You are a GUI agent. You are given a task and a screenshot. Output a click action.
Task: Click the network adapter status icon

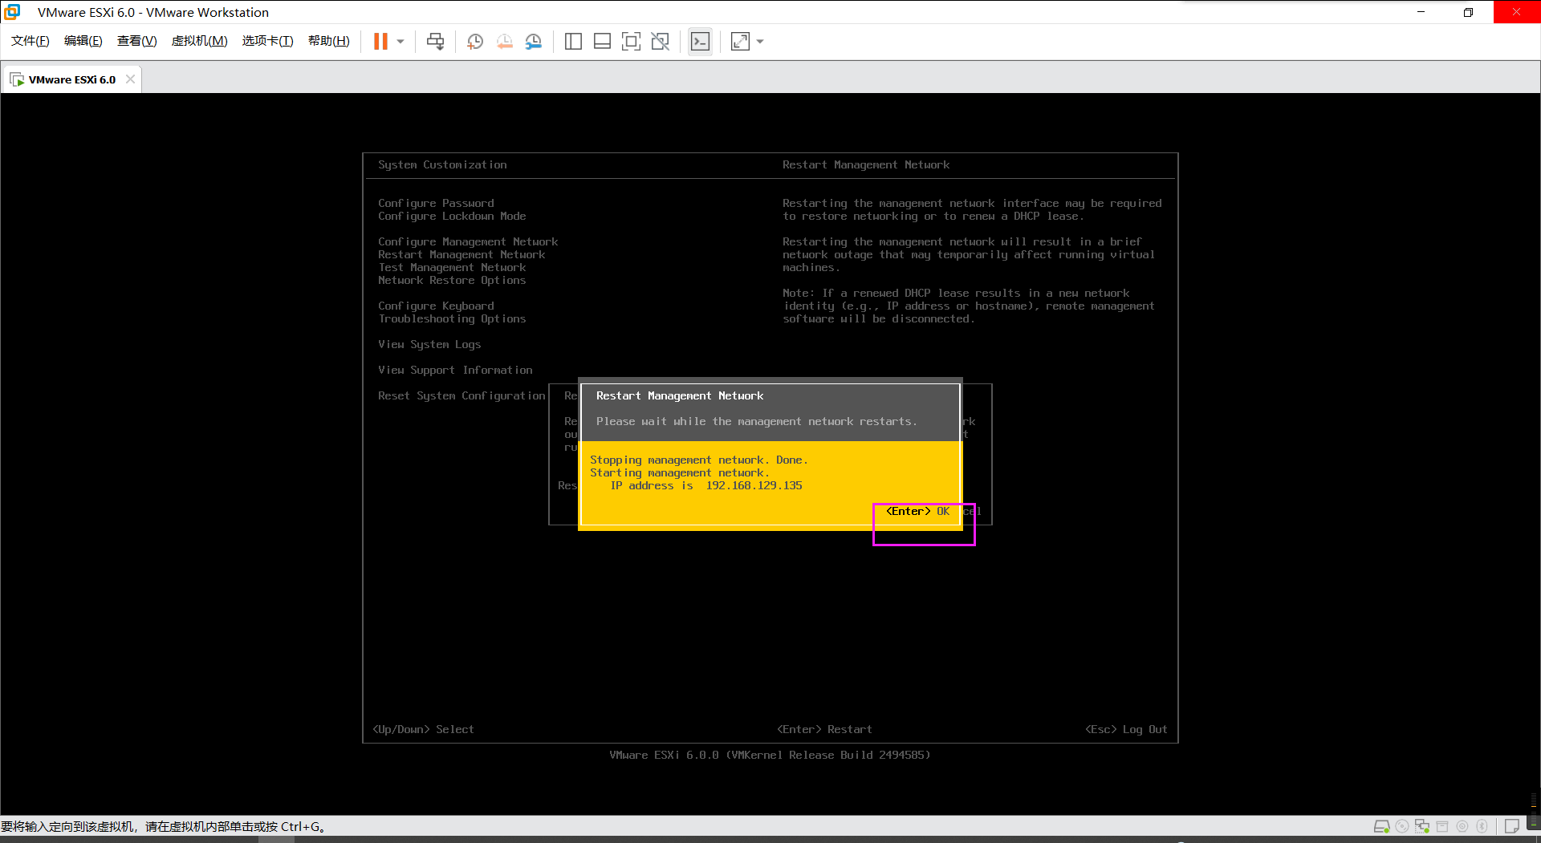coord(1422,826)
